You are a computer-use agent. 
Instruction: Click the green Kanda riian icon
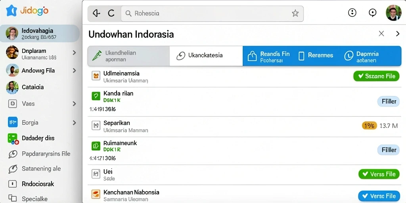[x=96, y=96]
